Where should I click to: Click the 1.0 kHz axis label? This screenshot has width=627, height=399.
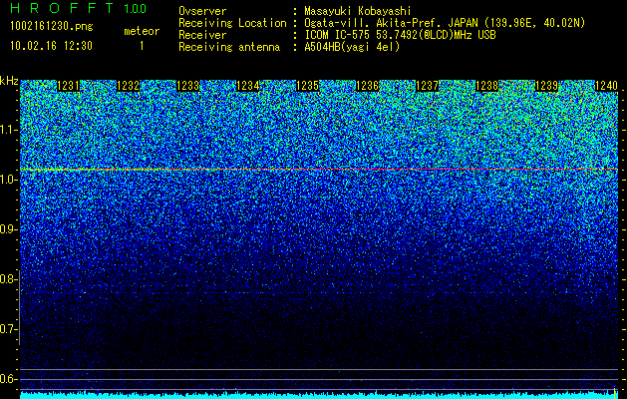[x=9, y=181]
